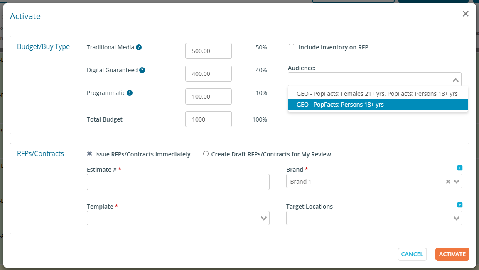Select Issue RFPs/Contracts Immediately option

(89, 154)
